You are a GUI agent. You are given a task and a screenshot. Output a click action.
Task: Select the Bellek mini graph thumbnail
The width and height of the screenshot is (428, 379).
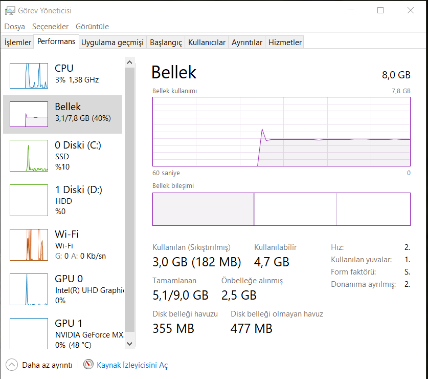point(29,114)
